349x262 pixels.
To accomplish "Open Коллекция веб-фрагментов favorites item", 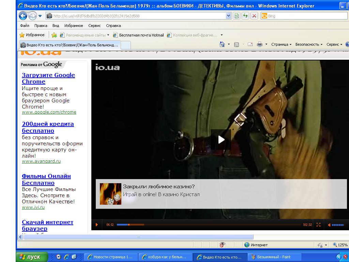I will [192, 35].
